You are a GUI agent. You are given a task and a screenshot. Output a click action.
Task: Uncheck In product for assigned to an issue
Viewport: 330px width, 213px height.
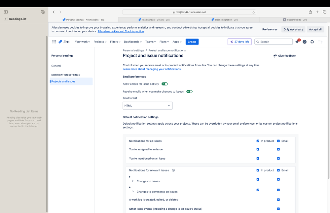pyautogui.click(x=258, y=149)
